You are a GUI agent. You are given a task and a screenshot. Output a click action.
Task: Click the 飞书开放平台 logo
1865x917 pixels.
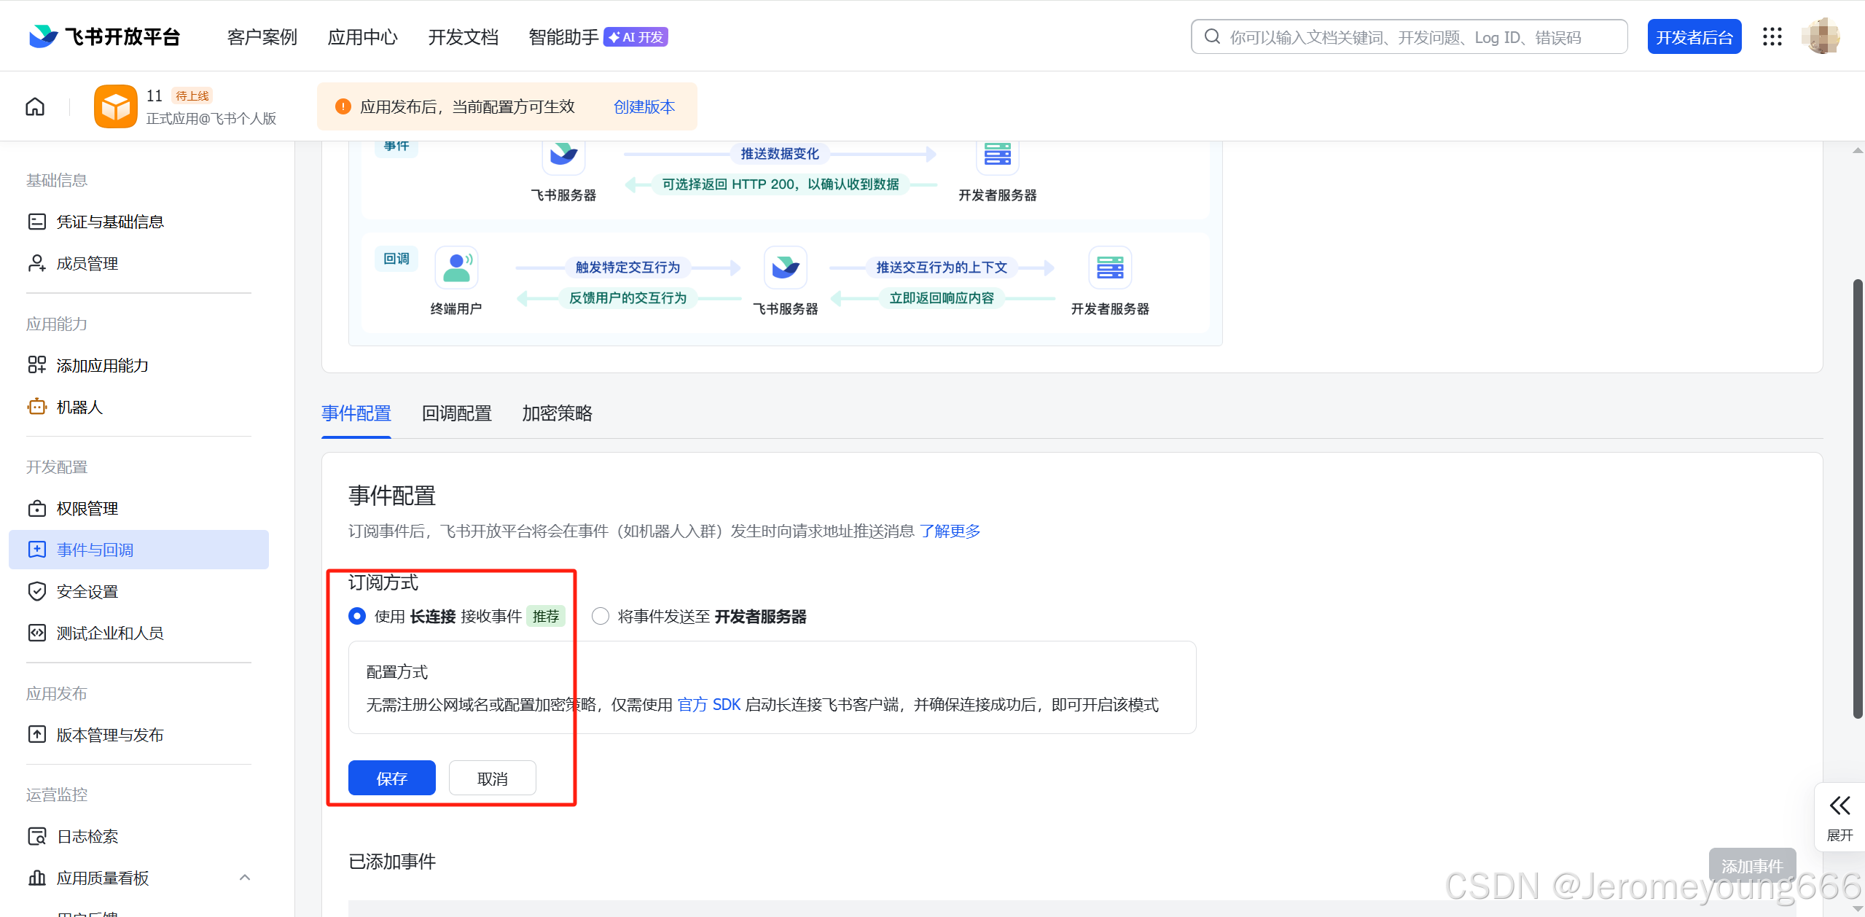point(102,36)
